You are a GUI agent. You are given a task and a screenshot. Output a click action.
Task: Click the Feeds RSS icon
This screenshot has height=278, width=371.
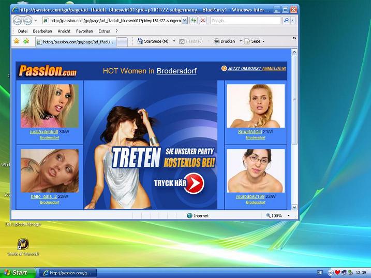click(182, 41)
